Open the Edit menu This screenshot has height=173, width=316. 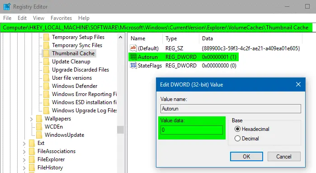click(x=22, y=18)
